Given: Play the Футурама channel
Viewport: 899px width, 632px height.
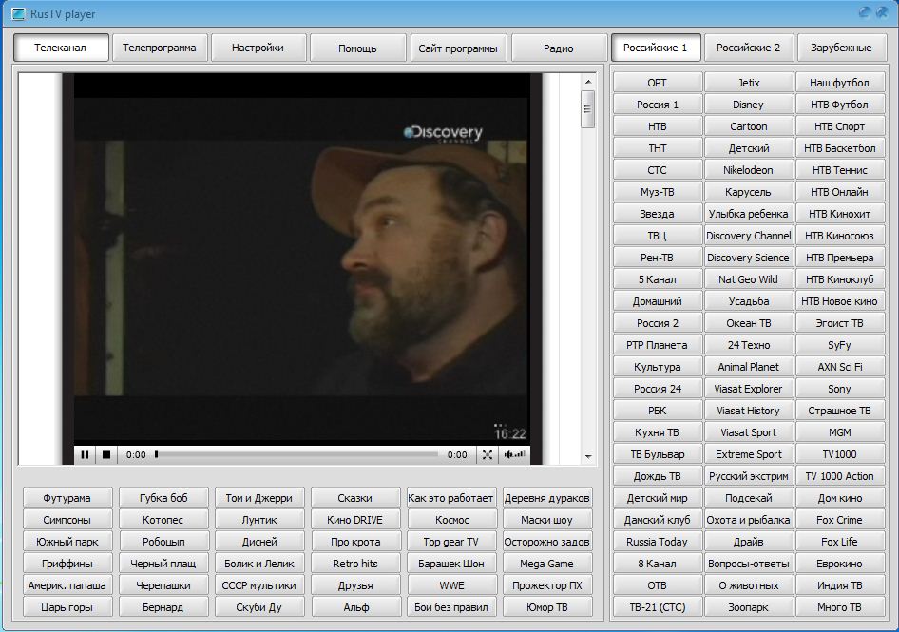Looking at the screenshot, I should point(67,498).
